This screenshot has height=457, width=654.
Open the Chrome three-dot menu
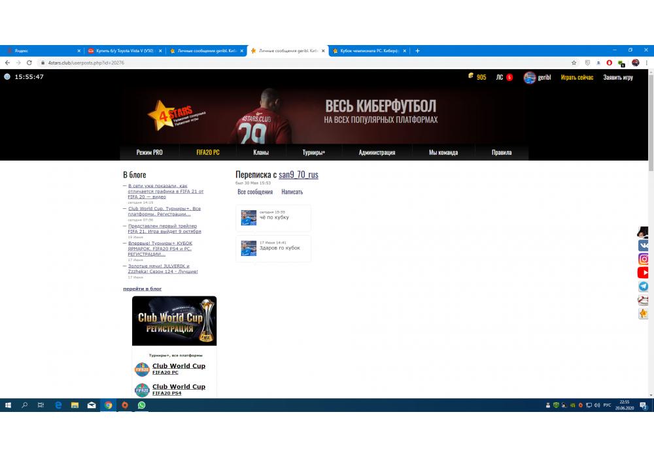click(646, 63)
